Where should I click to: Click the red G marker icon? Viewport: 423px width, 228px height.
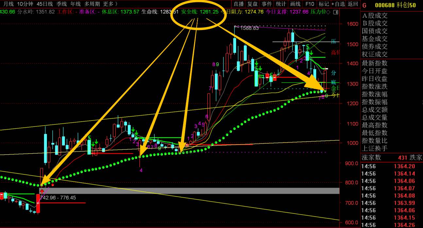364,5
